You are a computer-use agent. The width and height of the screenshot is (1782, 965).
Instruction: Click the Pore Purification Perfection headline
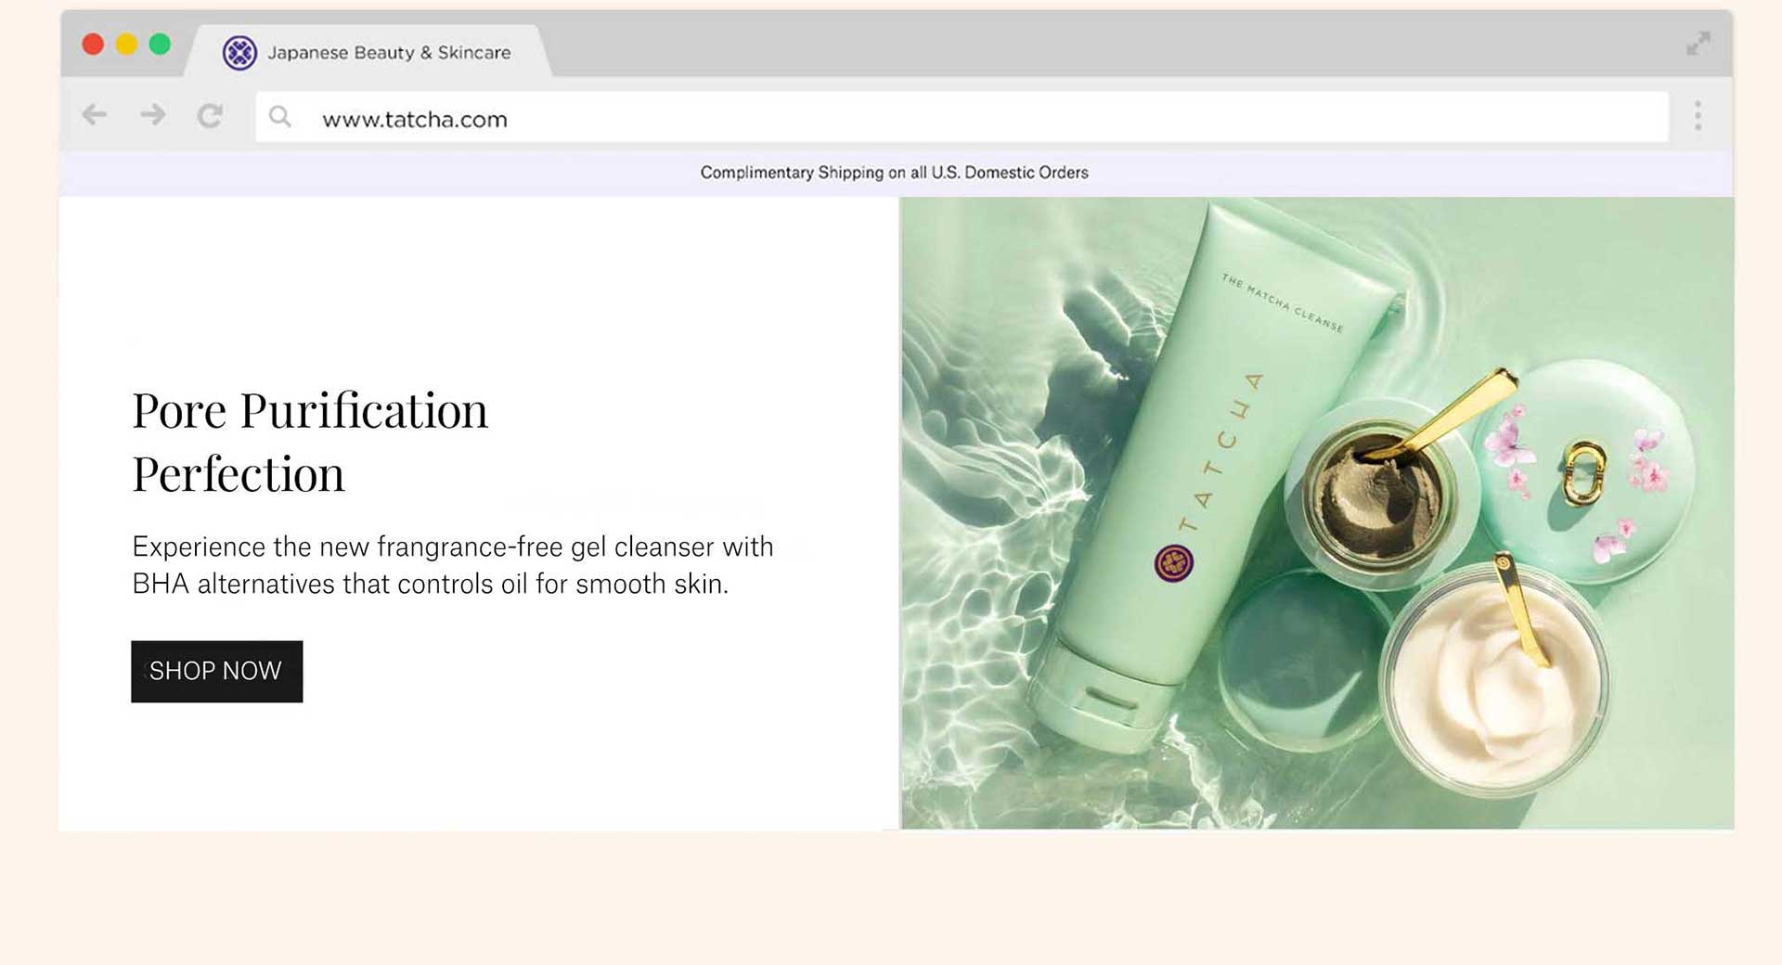(310, 442)
